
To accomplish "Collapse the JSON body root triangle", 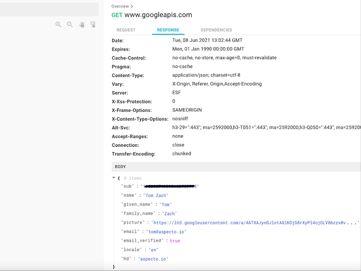I will pyautogui.click(x=114, y=178).
